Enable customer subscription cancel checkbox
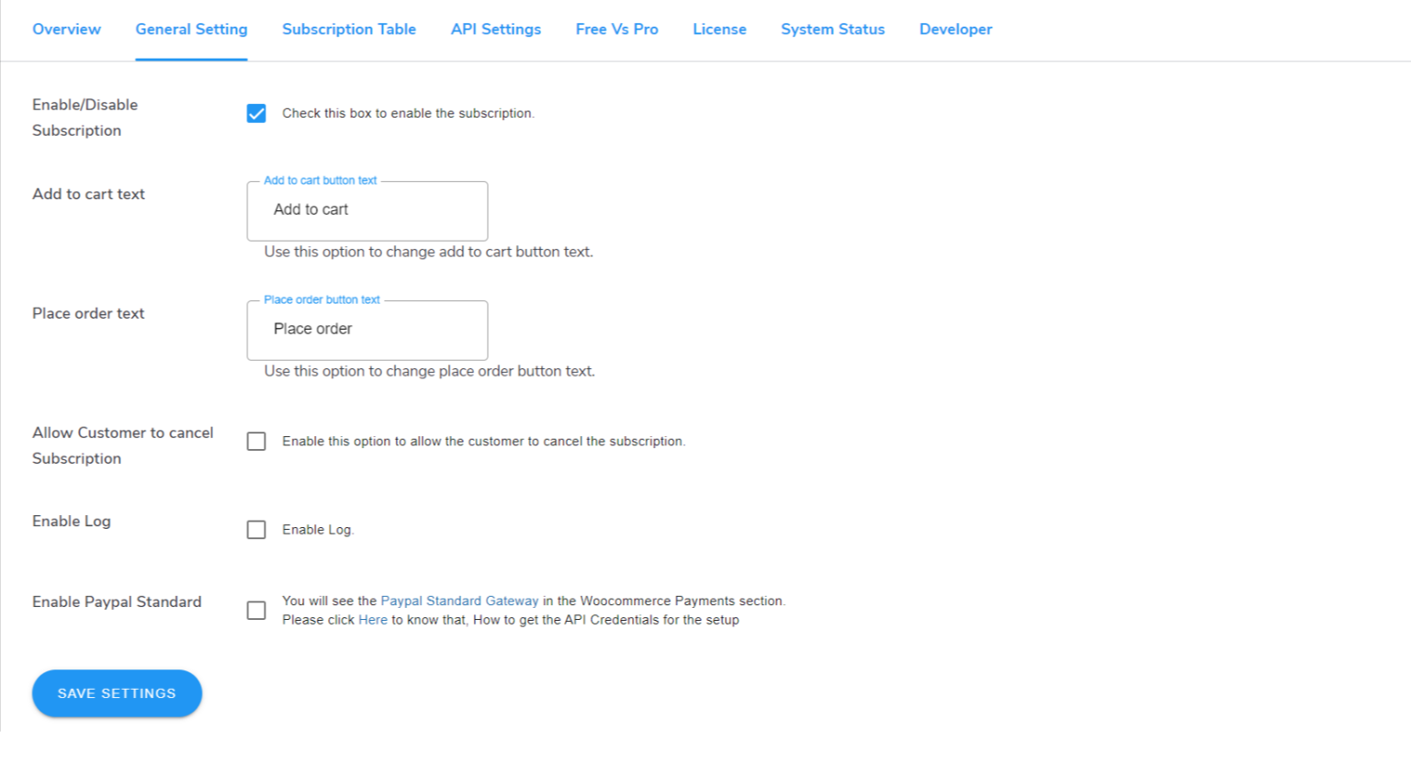 pyautogui.click(x=256, y=442)
